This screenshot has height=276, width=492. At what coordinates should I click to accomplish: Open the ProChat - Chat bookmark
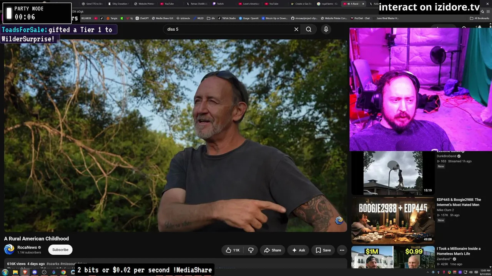(360, 18)
